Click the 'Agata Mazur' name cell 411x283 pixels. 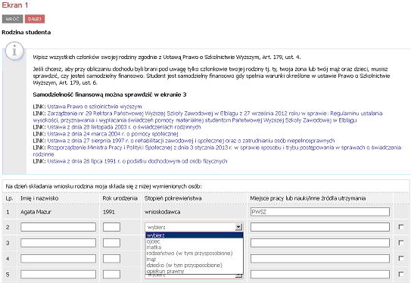(x=36, y=212)
